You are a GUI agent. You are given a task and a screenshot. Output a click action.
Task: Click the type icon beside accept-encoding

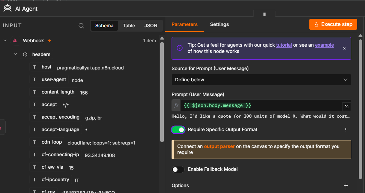[x=34, y=117]
